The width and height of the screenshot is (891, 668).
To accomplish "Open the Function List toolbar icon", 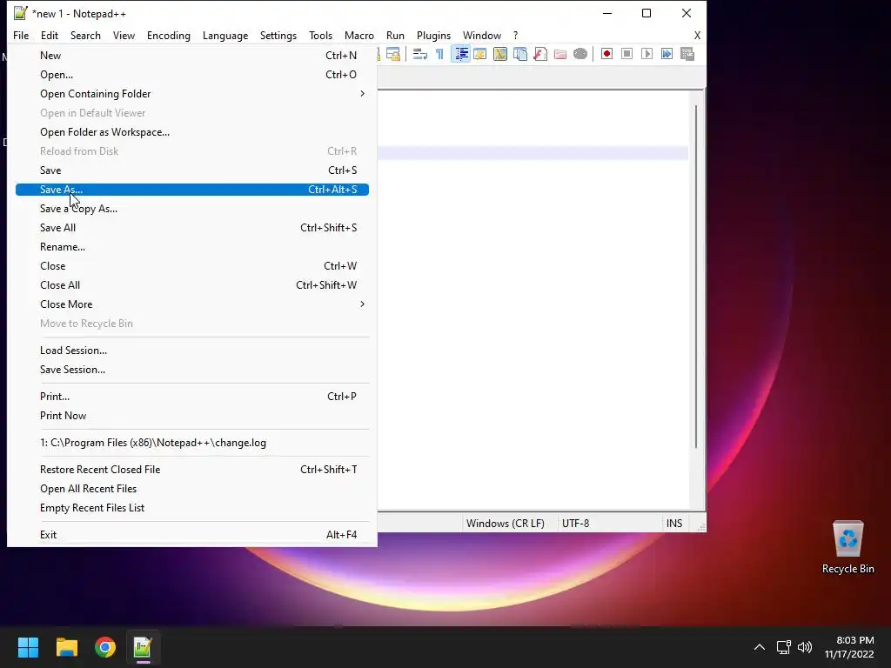I will pos(540,54).
